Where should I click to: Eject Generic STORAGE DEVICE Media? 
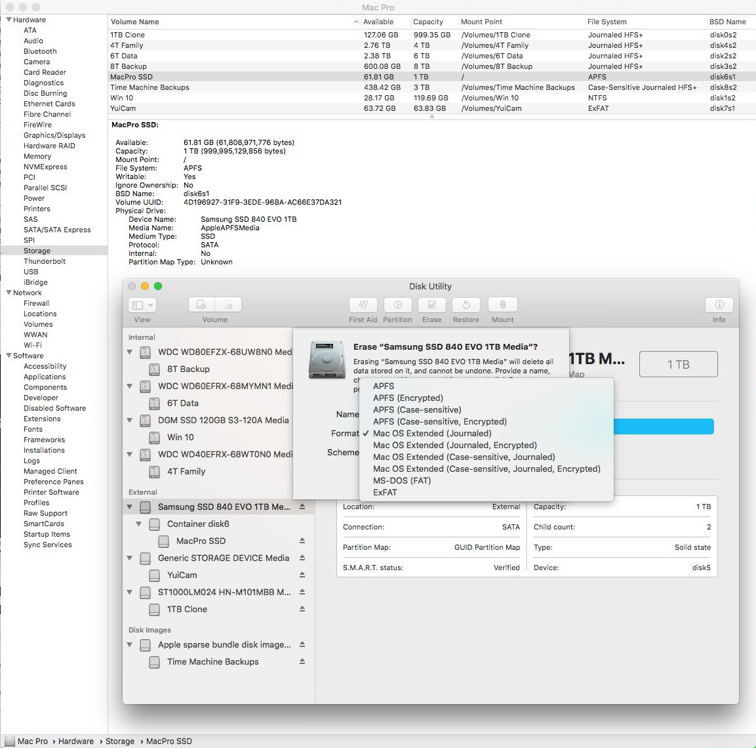[302, 558]
